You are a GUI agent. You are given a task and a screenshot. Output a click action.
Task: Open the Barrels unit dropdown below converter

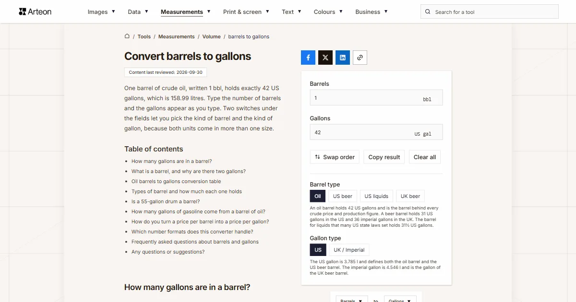pos(352,299)
